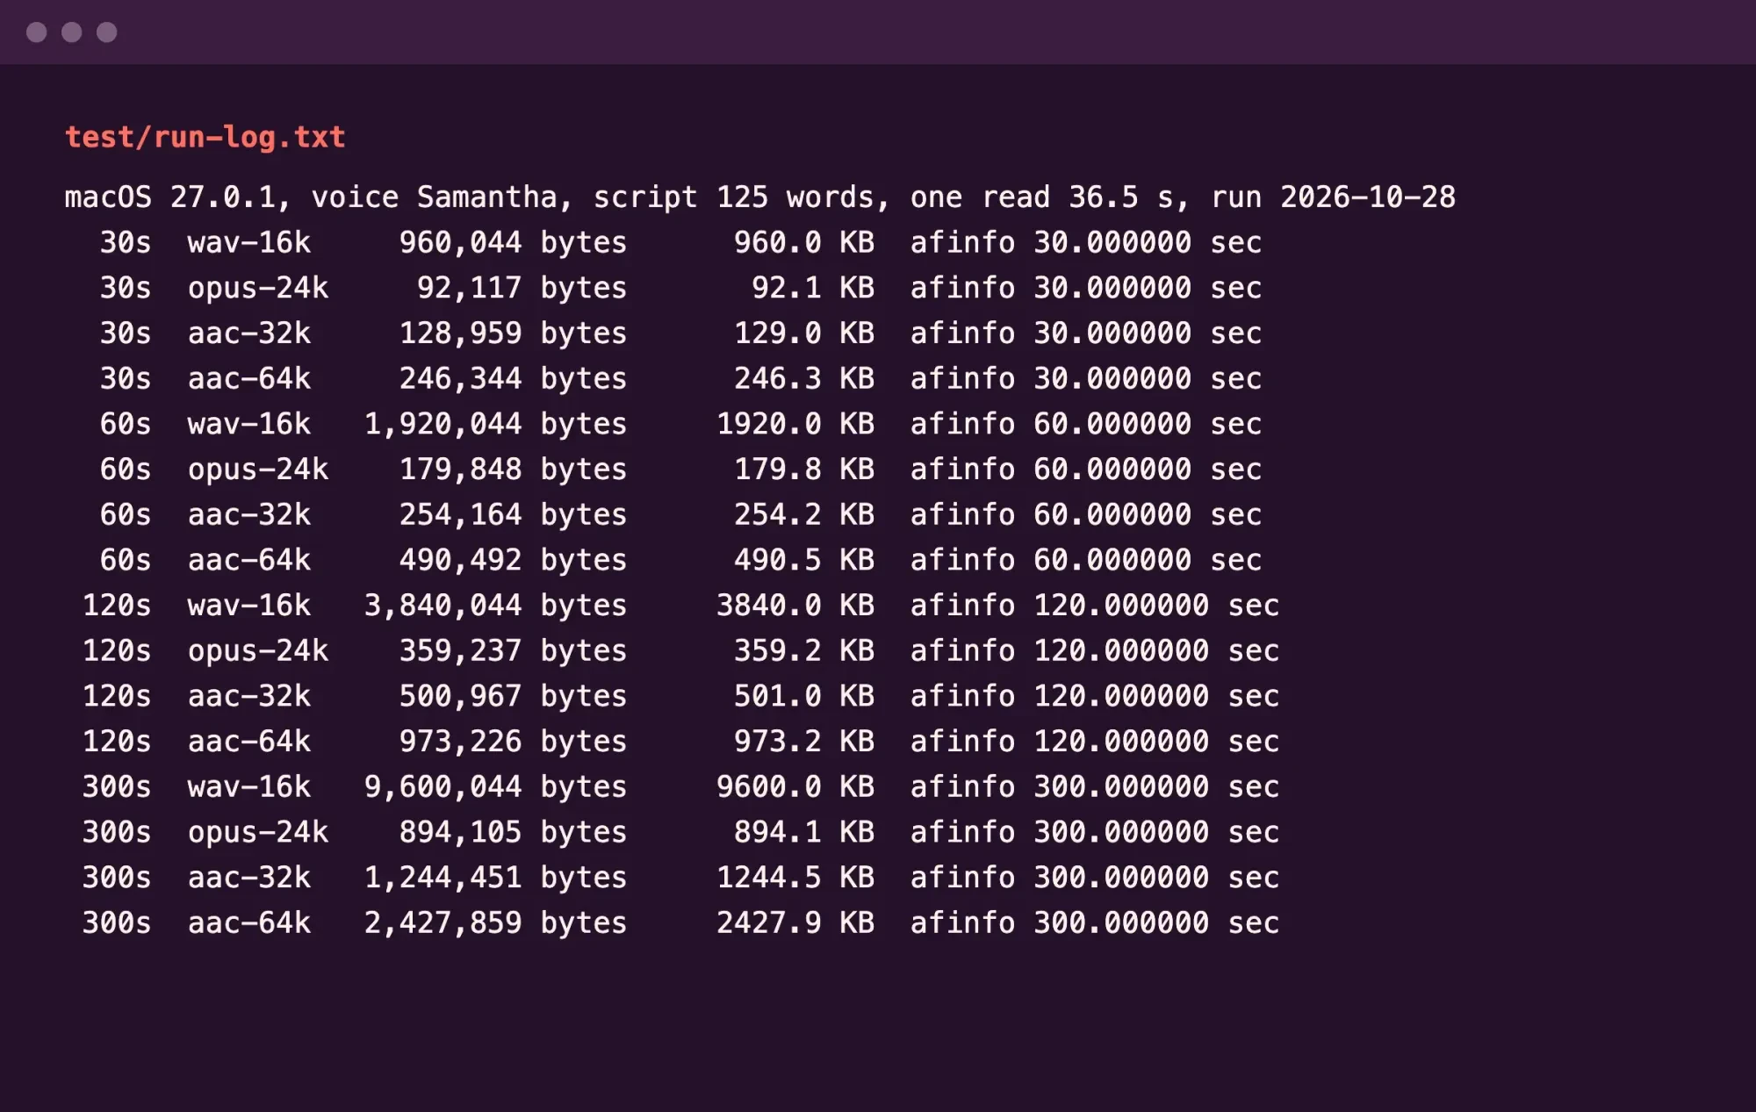Click the 490,492 bytes value

[514, 560]
